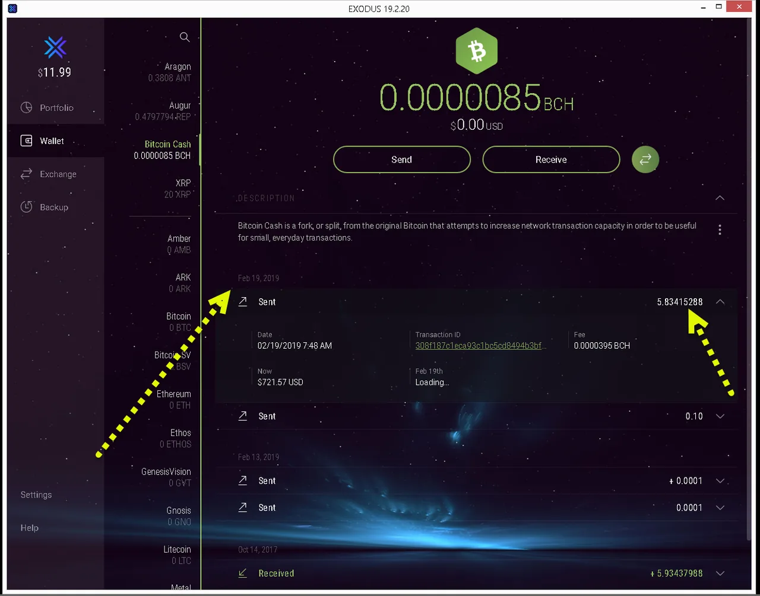The width and height of the screenshot is (760, 596).
Task: Click the Backup clock icon in sidebar
Action: tap(27, 208)
